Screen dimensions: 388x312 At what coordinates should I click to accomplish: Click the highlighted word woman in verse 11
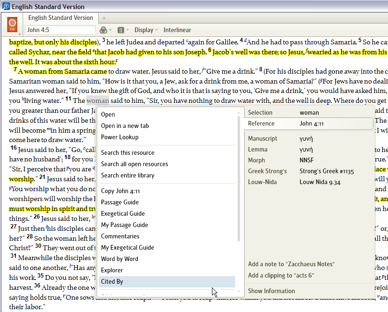[98, 101]
